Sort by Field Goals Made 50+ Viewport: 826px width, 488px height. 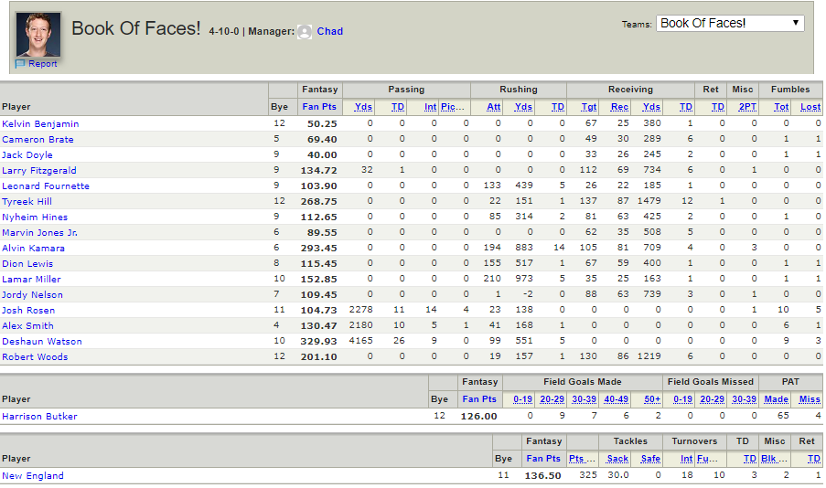652,399
